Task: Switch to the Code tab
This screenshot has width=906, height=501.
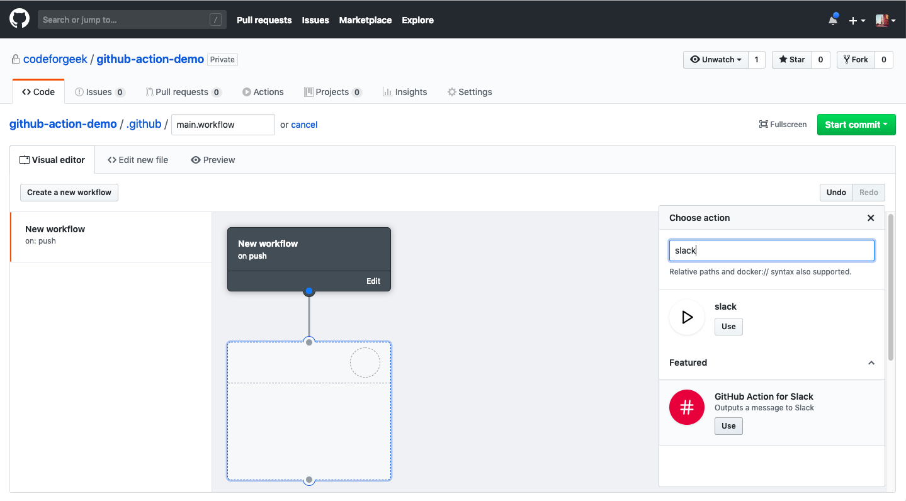Action: pos(38,92)
